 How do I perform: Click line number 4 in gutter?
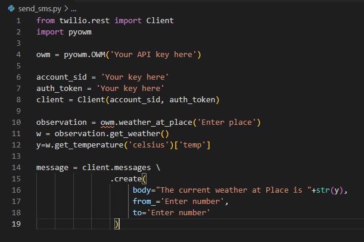point(18,55)
